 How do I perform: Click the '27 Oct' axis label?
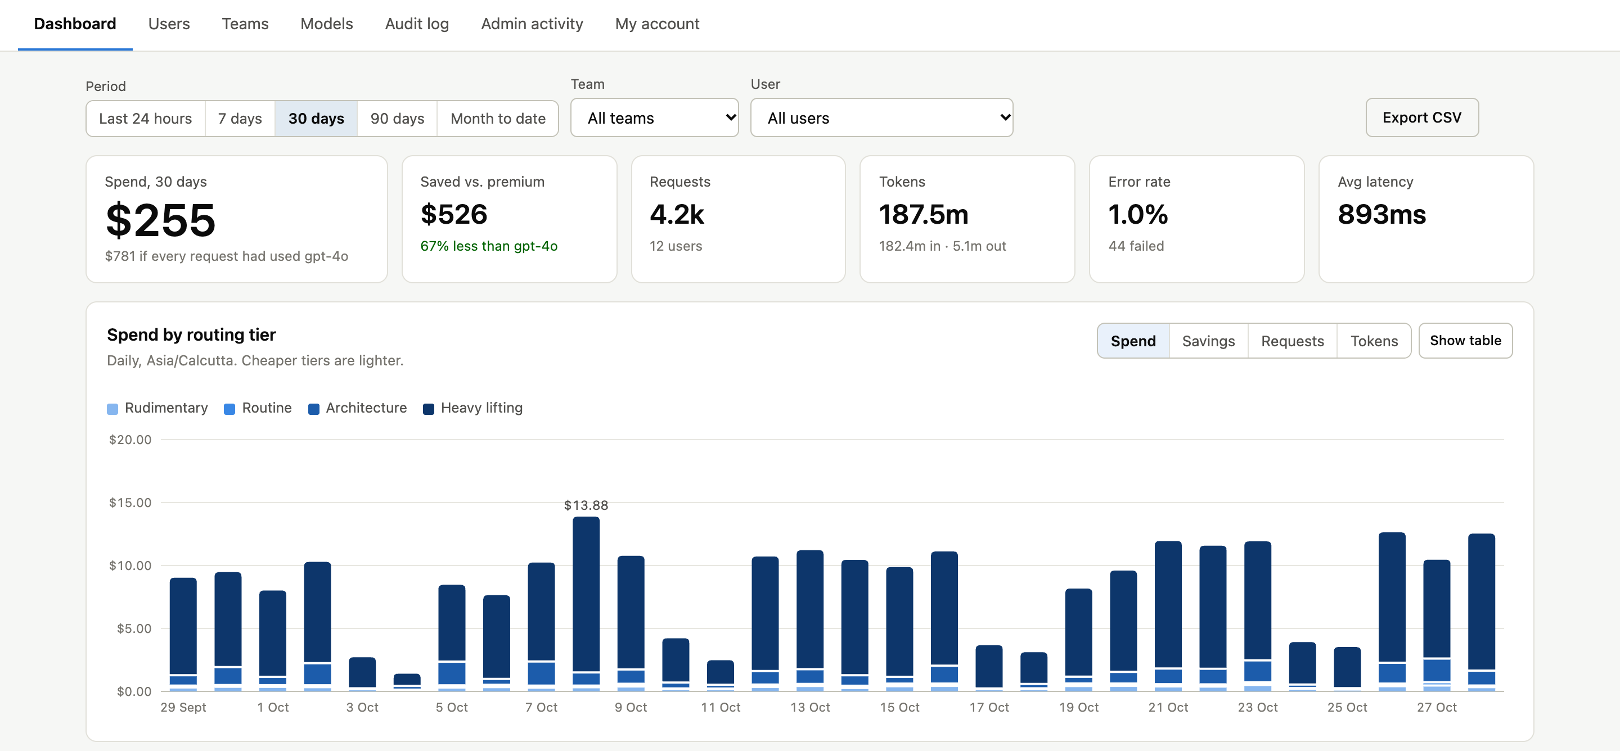tap(1437, 707)
